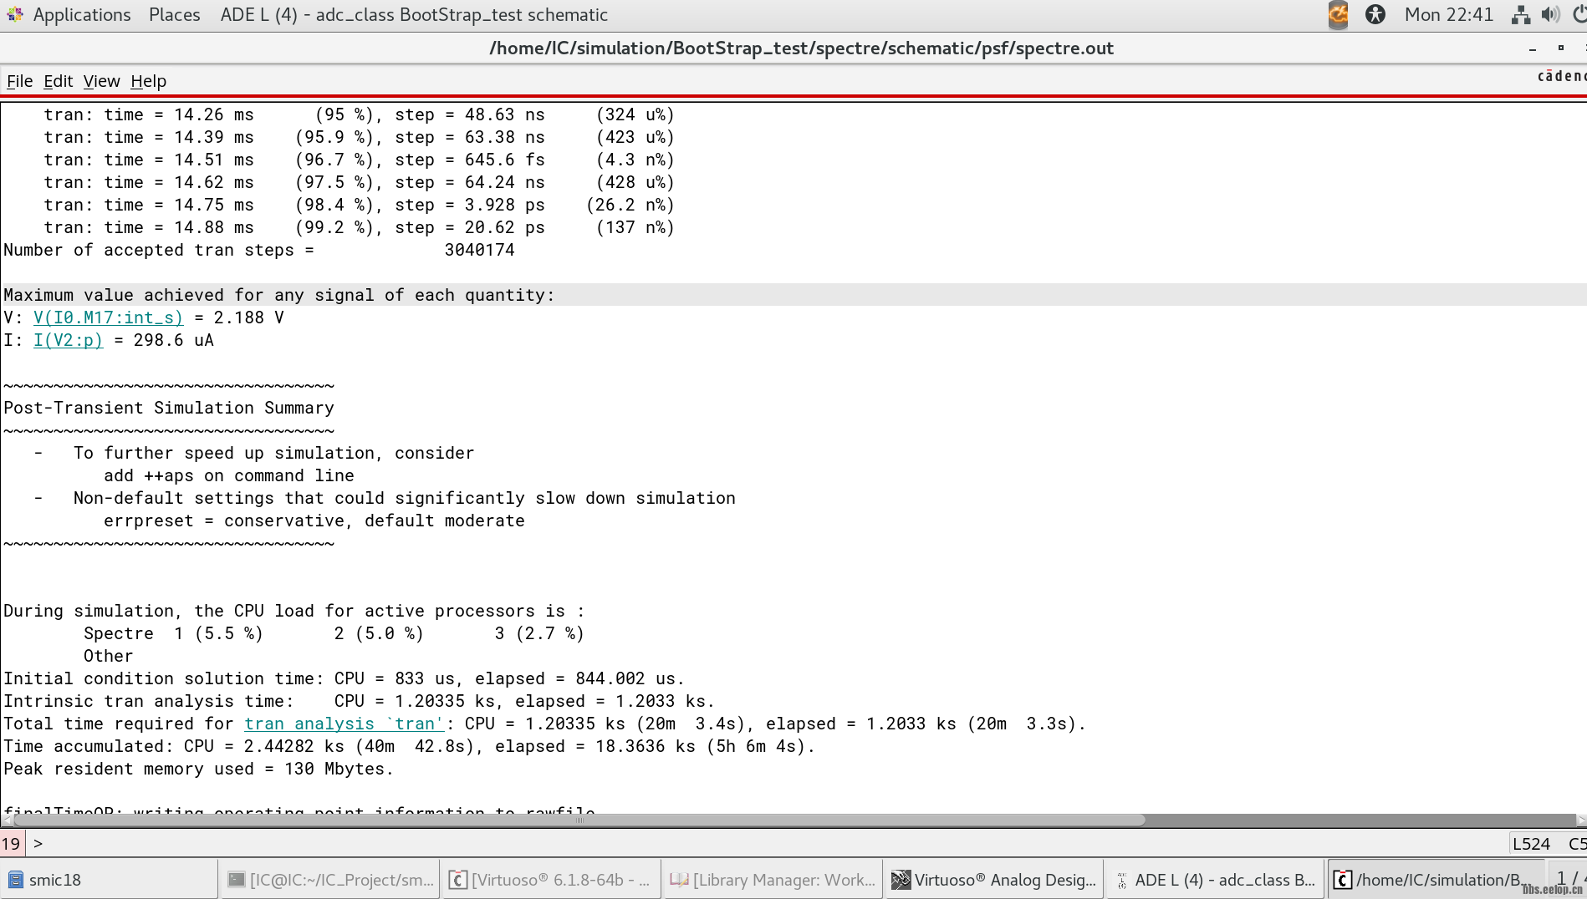Click the orange update notifier icon
Image resolution: width=1587 pixels, height=899 pixels.
1338,14
